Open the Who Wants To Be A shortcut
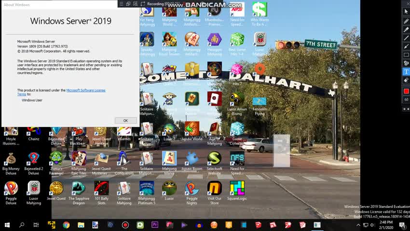410x231 pixels. [x=260, y=14]
